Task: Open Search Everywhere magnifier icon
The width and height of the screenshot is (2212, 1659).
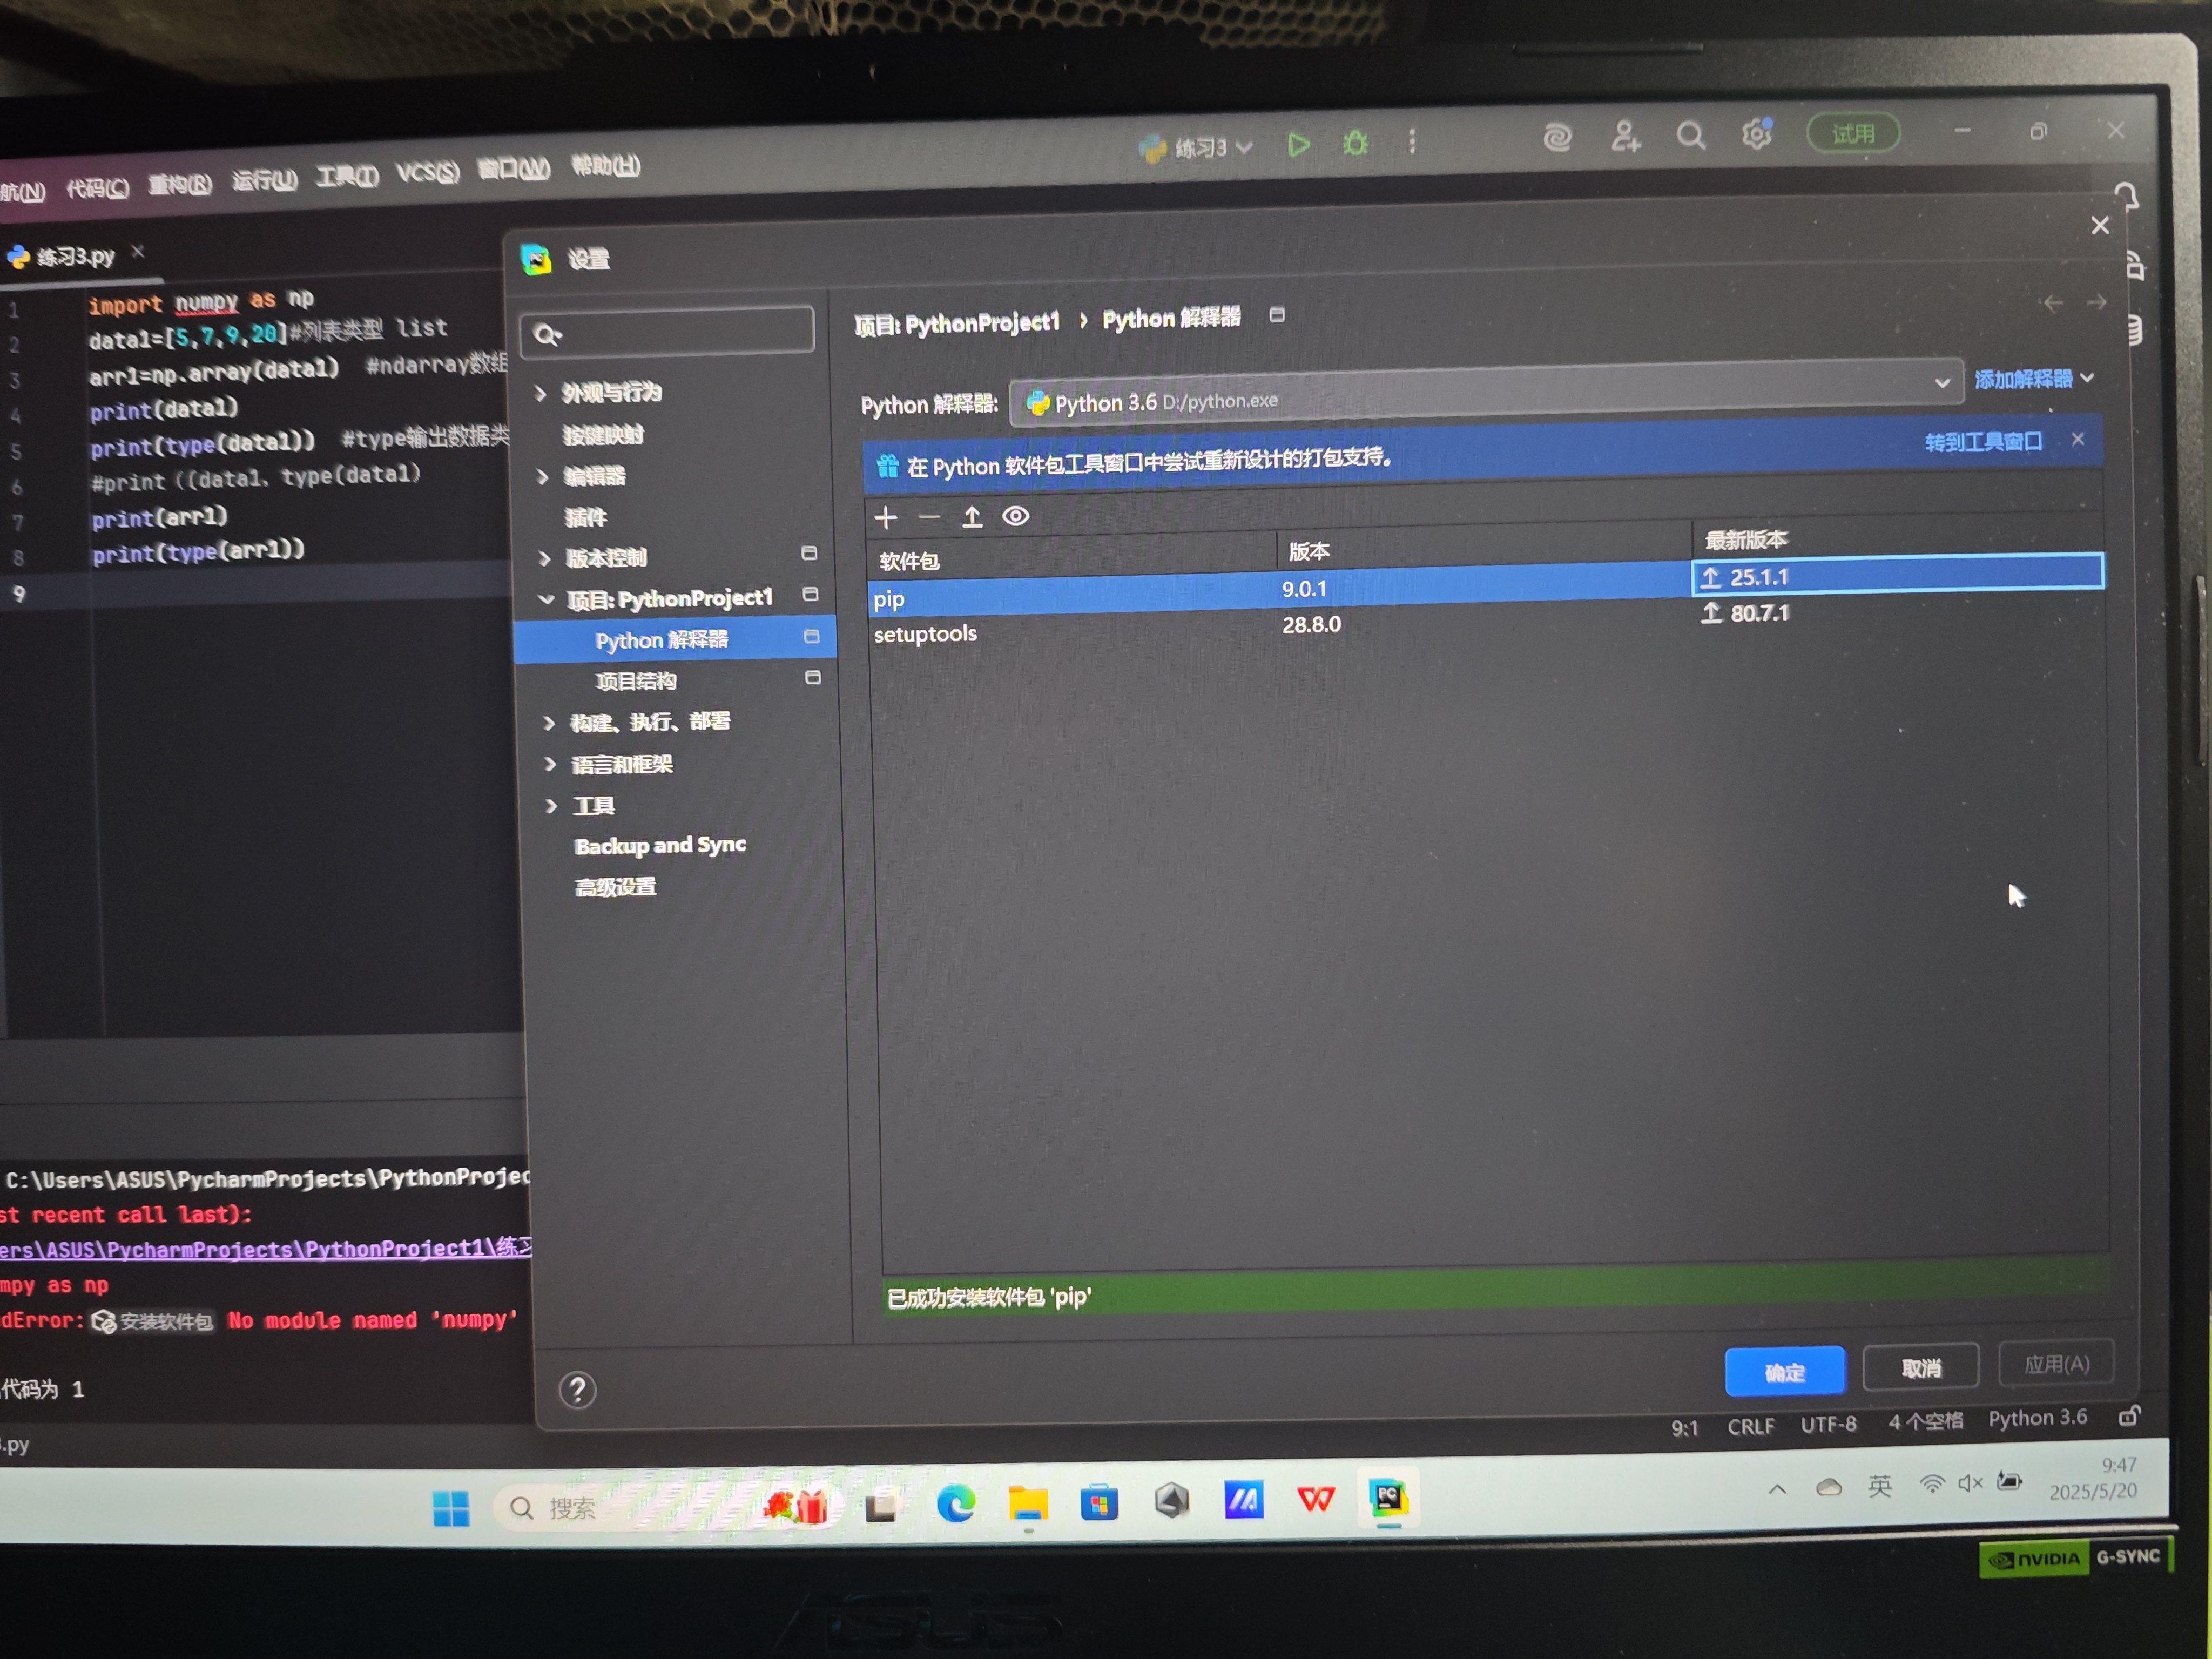Action: point(1690,135)
